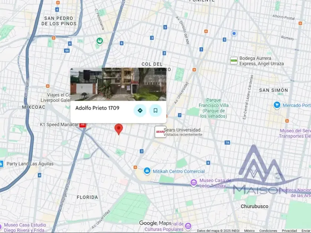Click the Cineteca Nacional de las Artes label
This screenshot has width=311, height=233.
(295, 193)
